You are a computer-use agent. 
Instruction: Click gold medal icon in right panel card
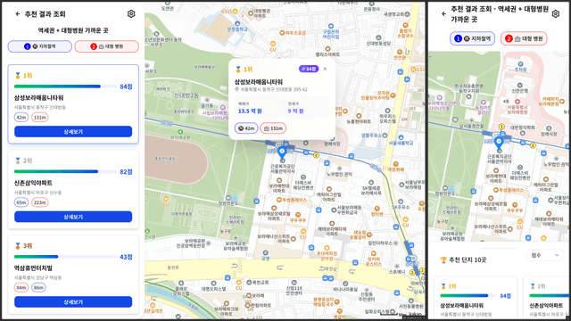pos(443,286)
